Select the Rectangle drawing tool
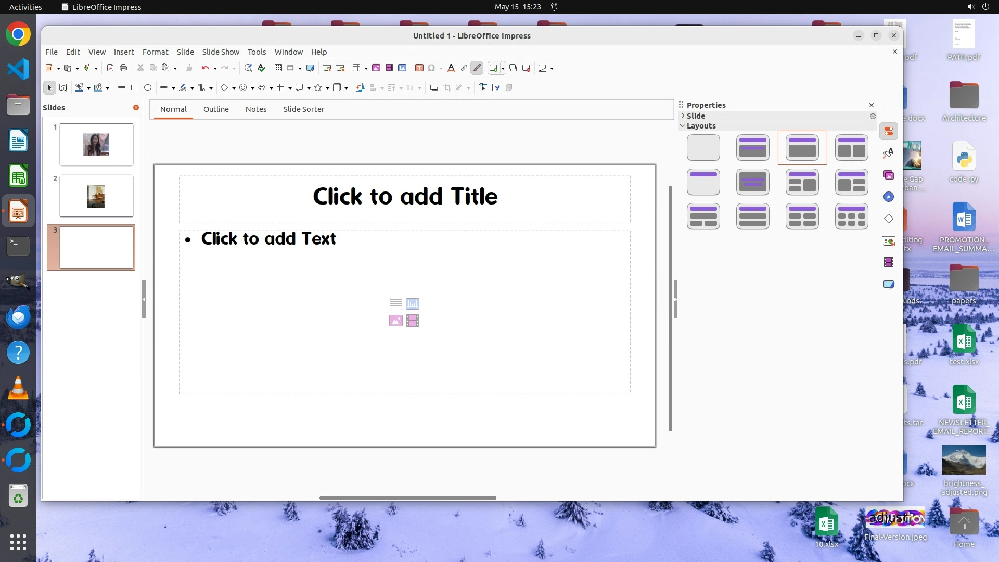The image size is (999, 562). (135, 88)
